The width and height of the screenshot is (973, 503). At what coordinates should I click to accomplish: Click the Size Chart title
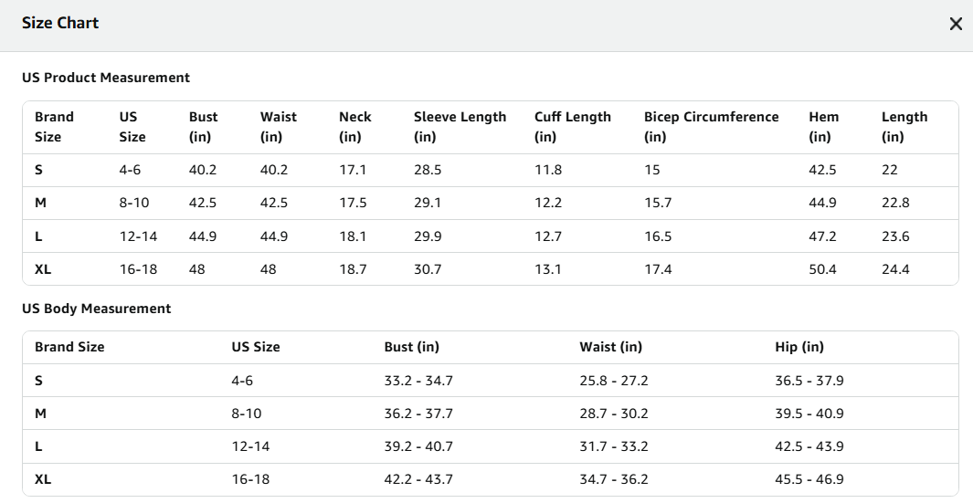point(60,23)
